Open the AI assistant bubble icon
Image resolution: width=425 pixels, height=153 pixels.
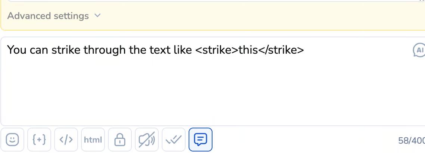pyautogui.click(x=419, y=50)
